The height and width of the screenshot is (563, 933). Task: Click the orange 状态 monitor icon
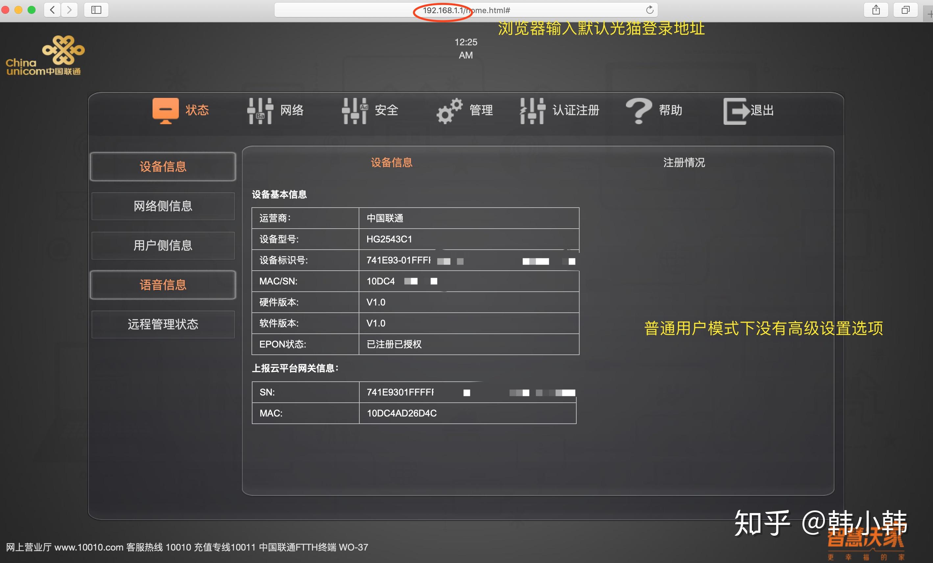pyautogui.click(x=165, y=110)
